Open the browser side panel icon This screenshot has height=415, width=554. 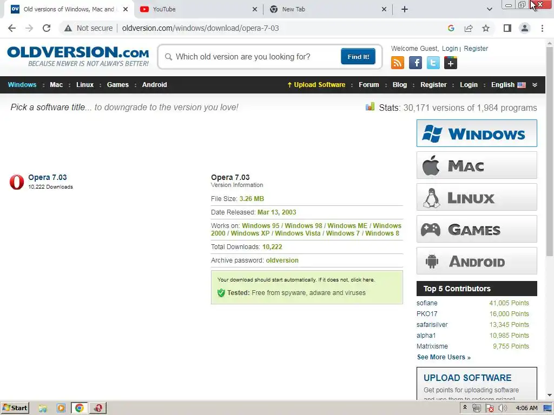coord(507,28)
